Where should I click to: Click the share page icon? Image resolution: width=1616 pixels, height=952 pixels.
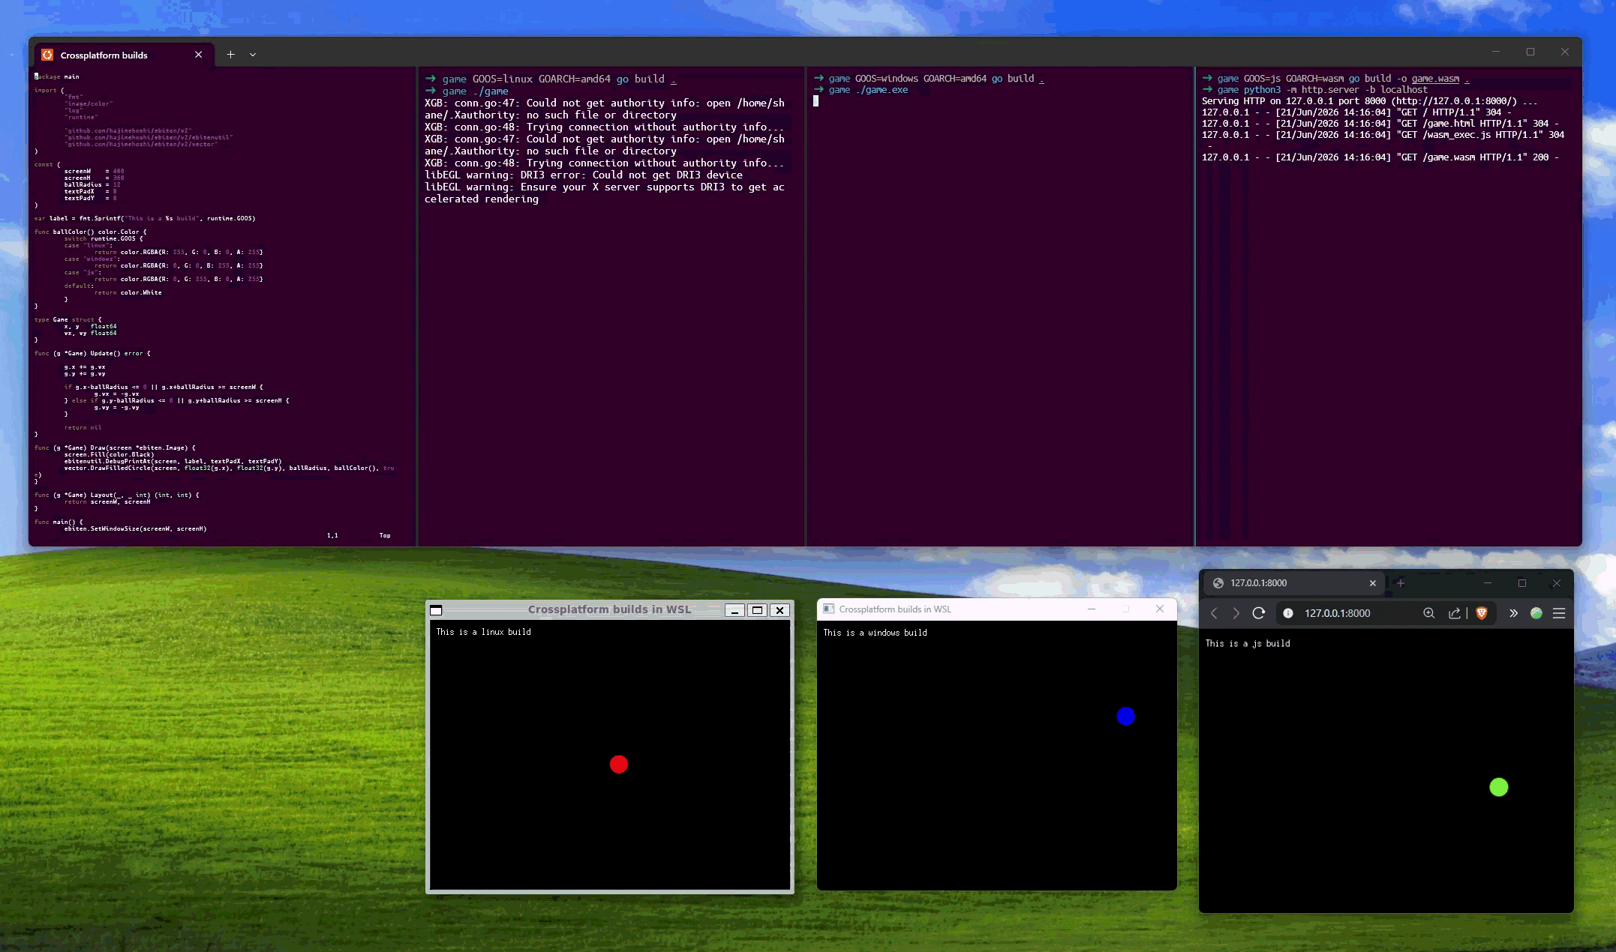(1455, 613)
